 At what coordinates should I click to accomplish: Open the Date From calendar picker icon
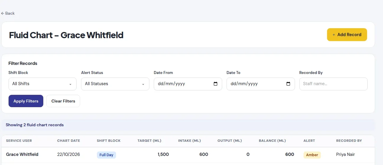tap(215, 84)
